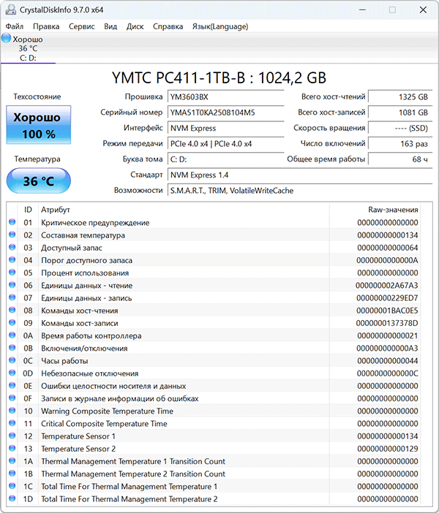
Task: Select Temperature Sensor 2 attribute text
Action: pyautogui.click(x=78, y=449)
